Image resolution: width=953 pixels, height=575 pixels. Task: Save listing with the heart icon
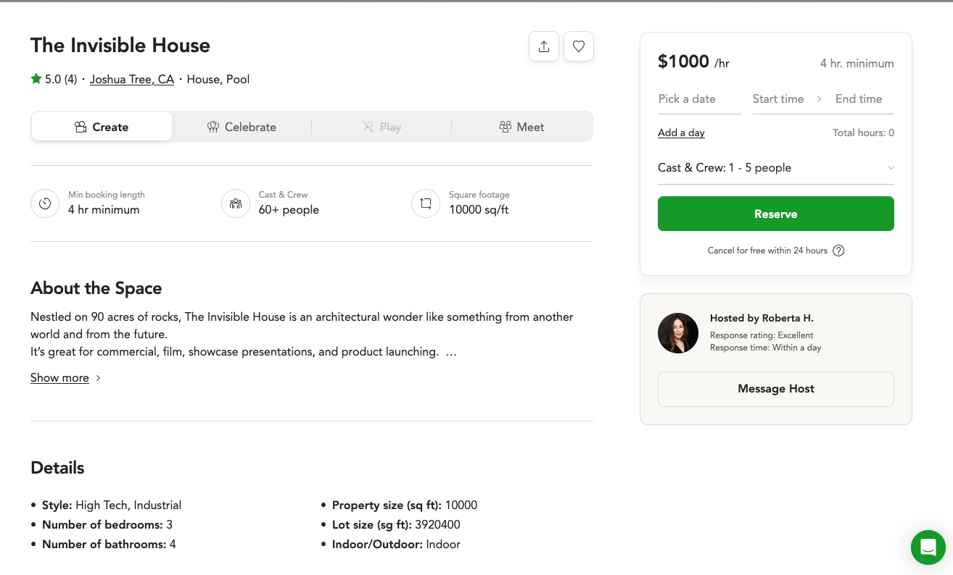tap(579, 46)
